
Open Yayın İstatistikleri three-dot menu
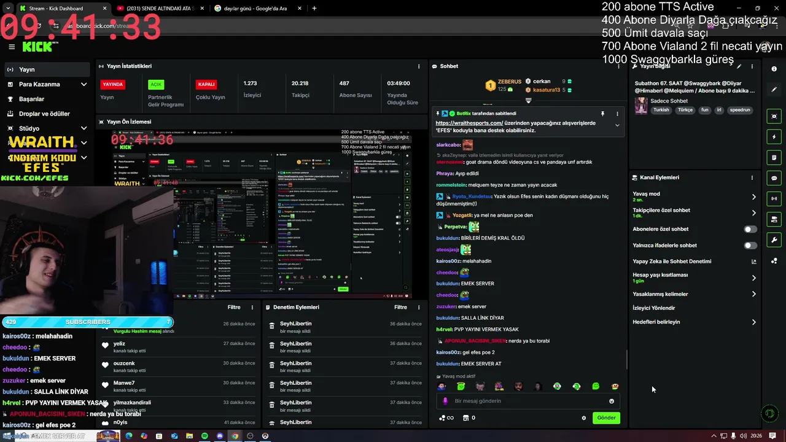pyautogui.click(x=419, y=66)
